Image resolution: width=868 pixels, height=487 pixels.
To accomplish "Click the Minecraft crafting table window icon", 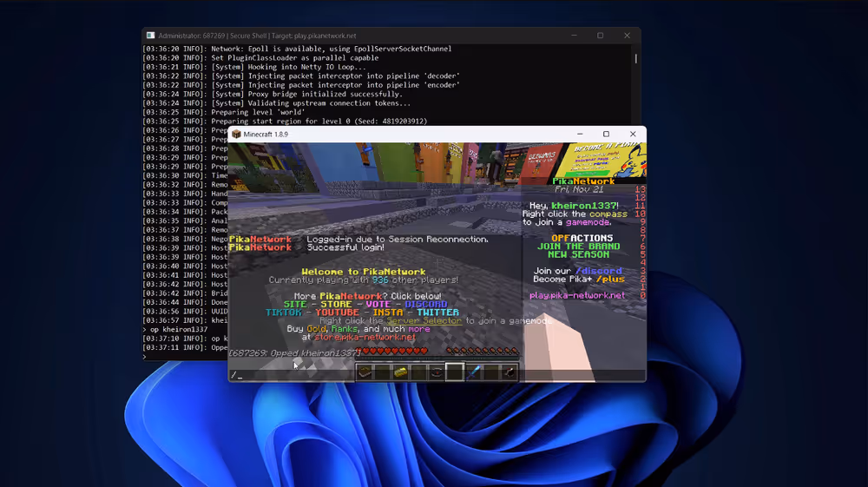I will point(236,135).
